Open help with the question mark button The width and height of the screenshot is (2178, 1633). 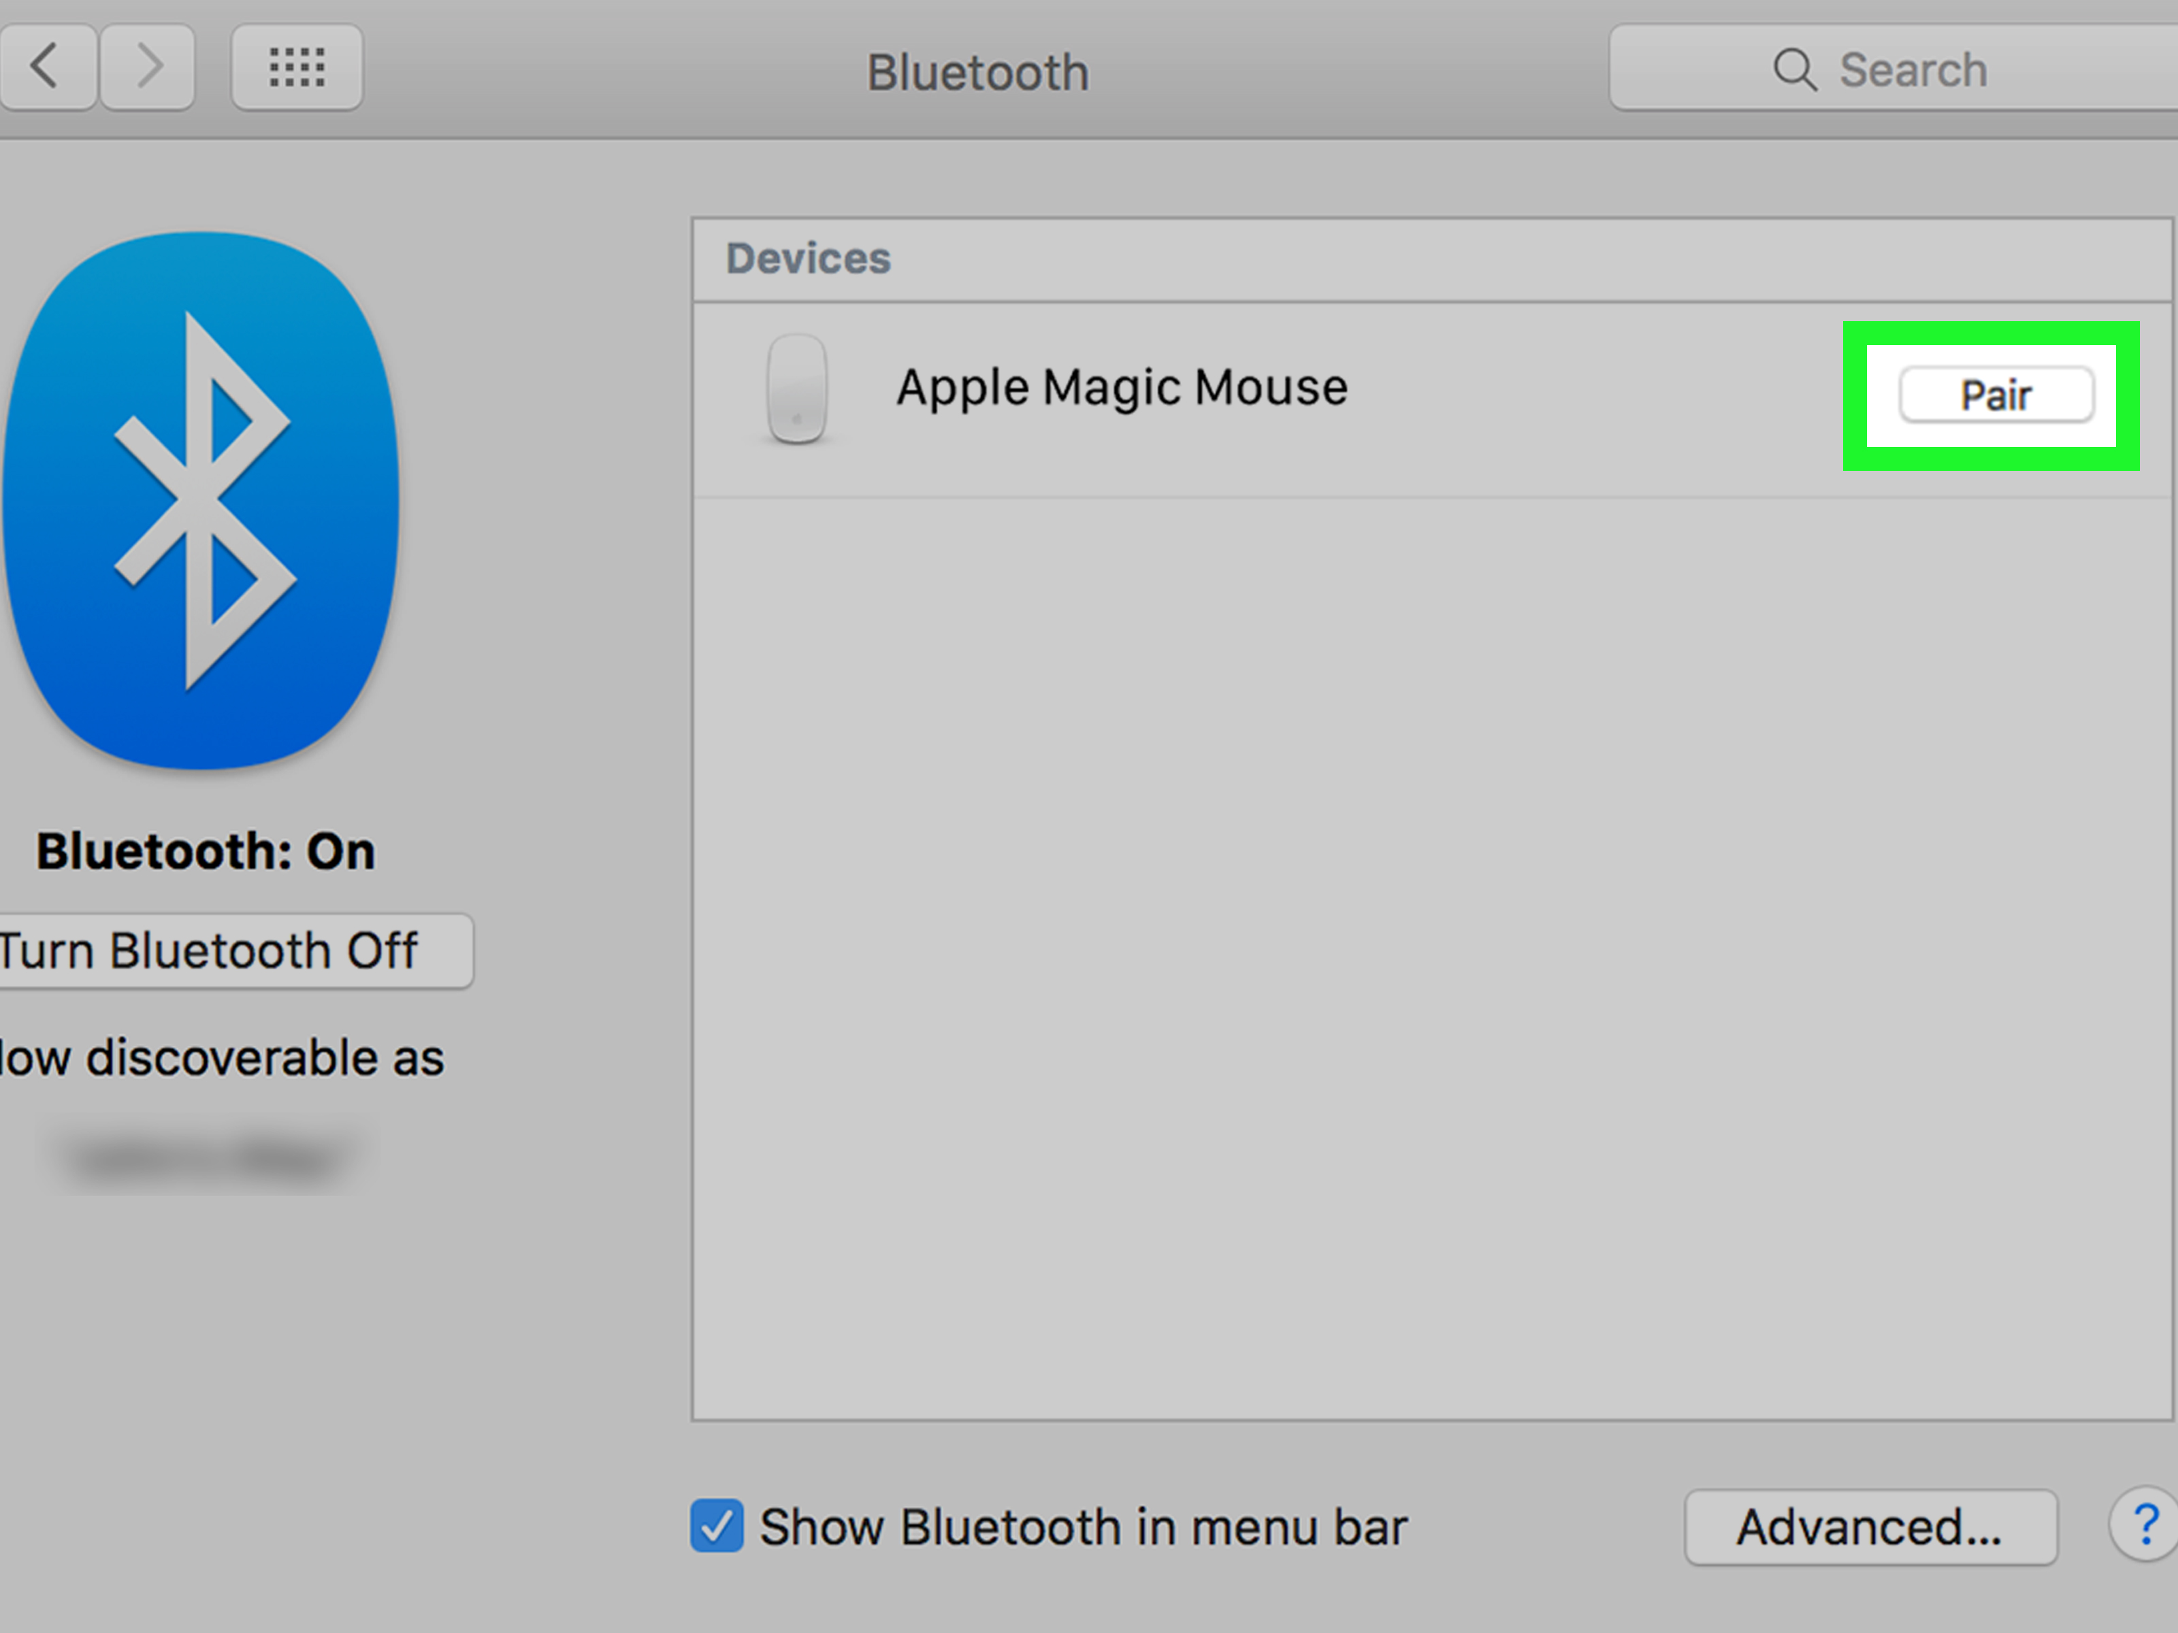(x=2145, y=1525)
